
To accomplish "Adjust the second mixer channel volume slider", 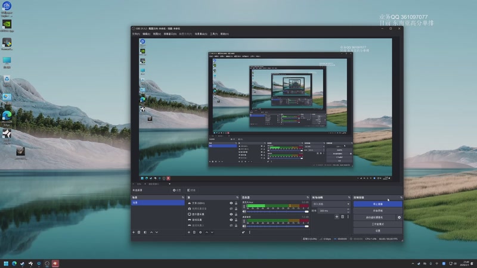I will click(277, 226).
